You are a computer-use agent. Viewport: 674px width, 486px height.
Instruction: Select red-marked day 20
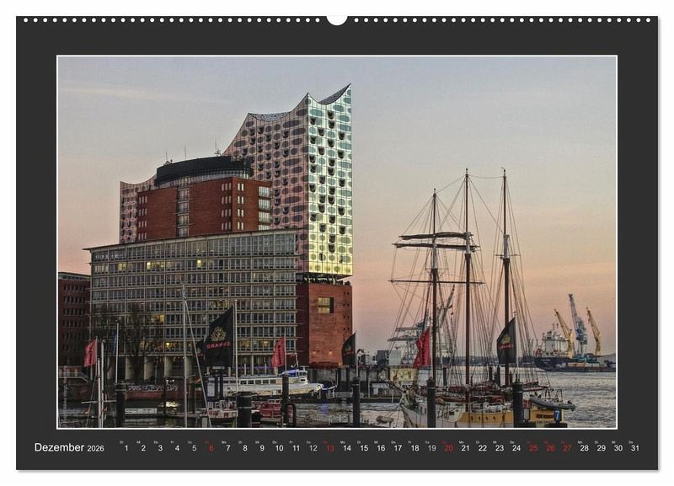click(448, 448)
